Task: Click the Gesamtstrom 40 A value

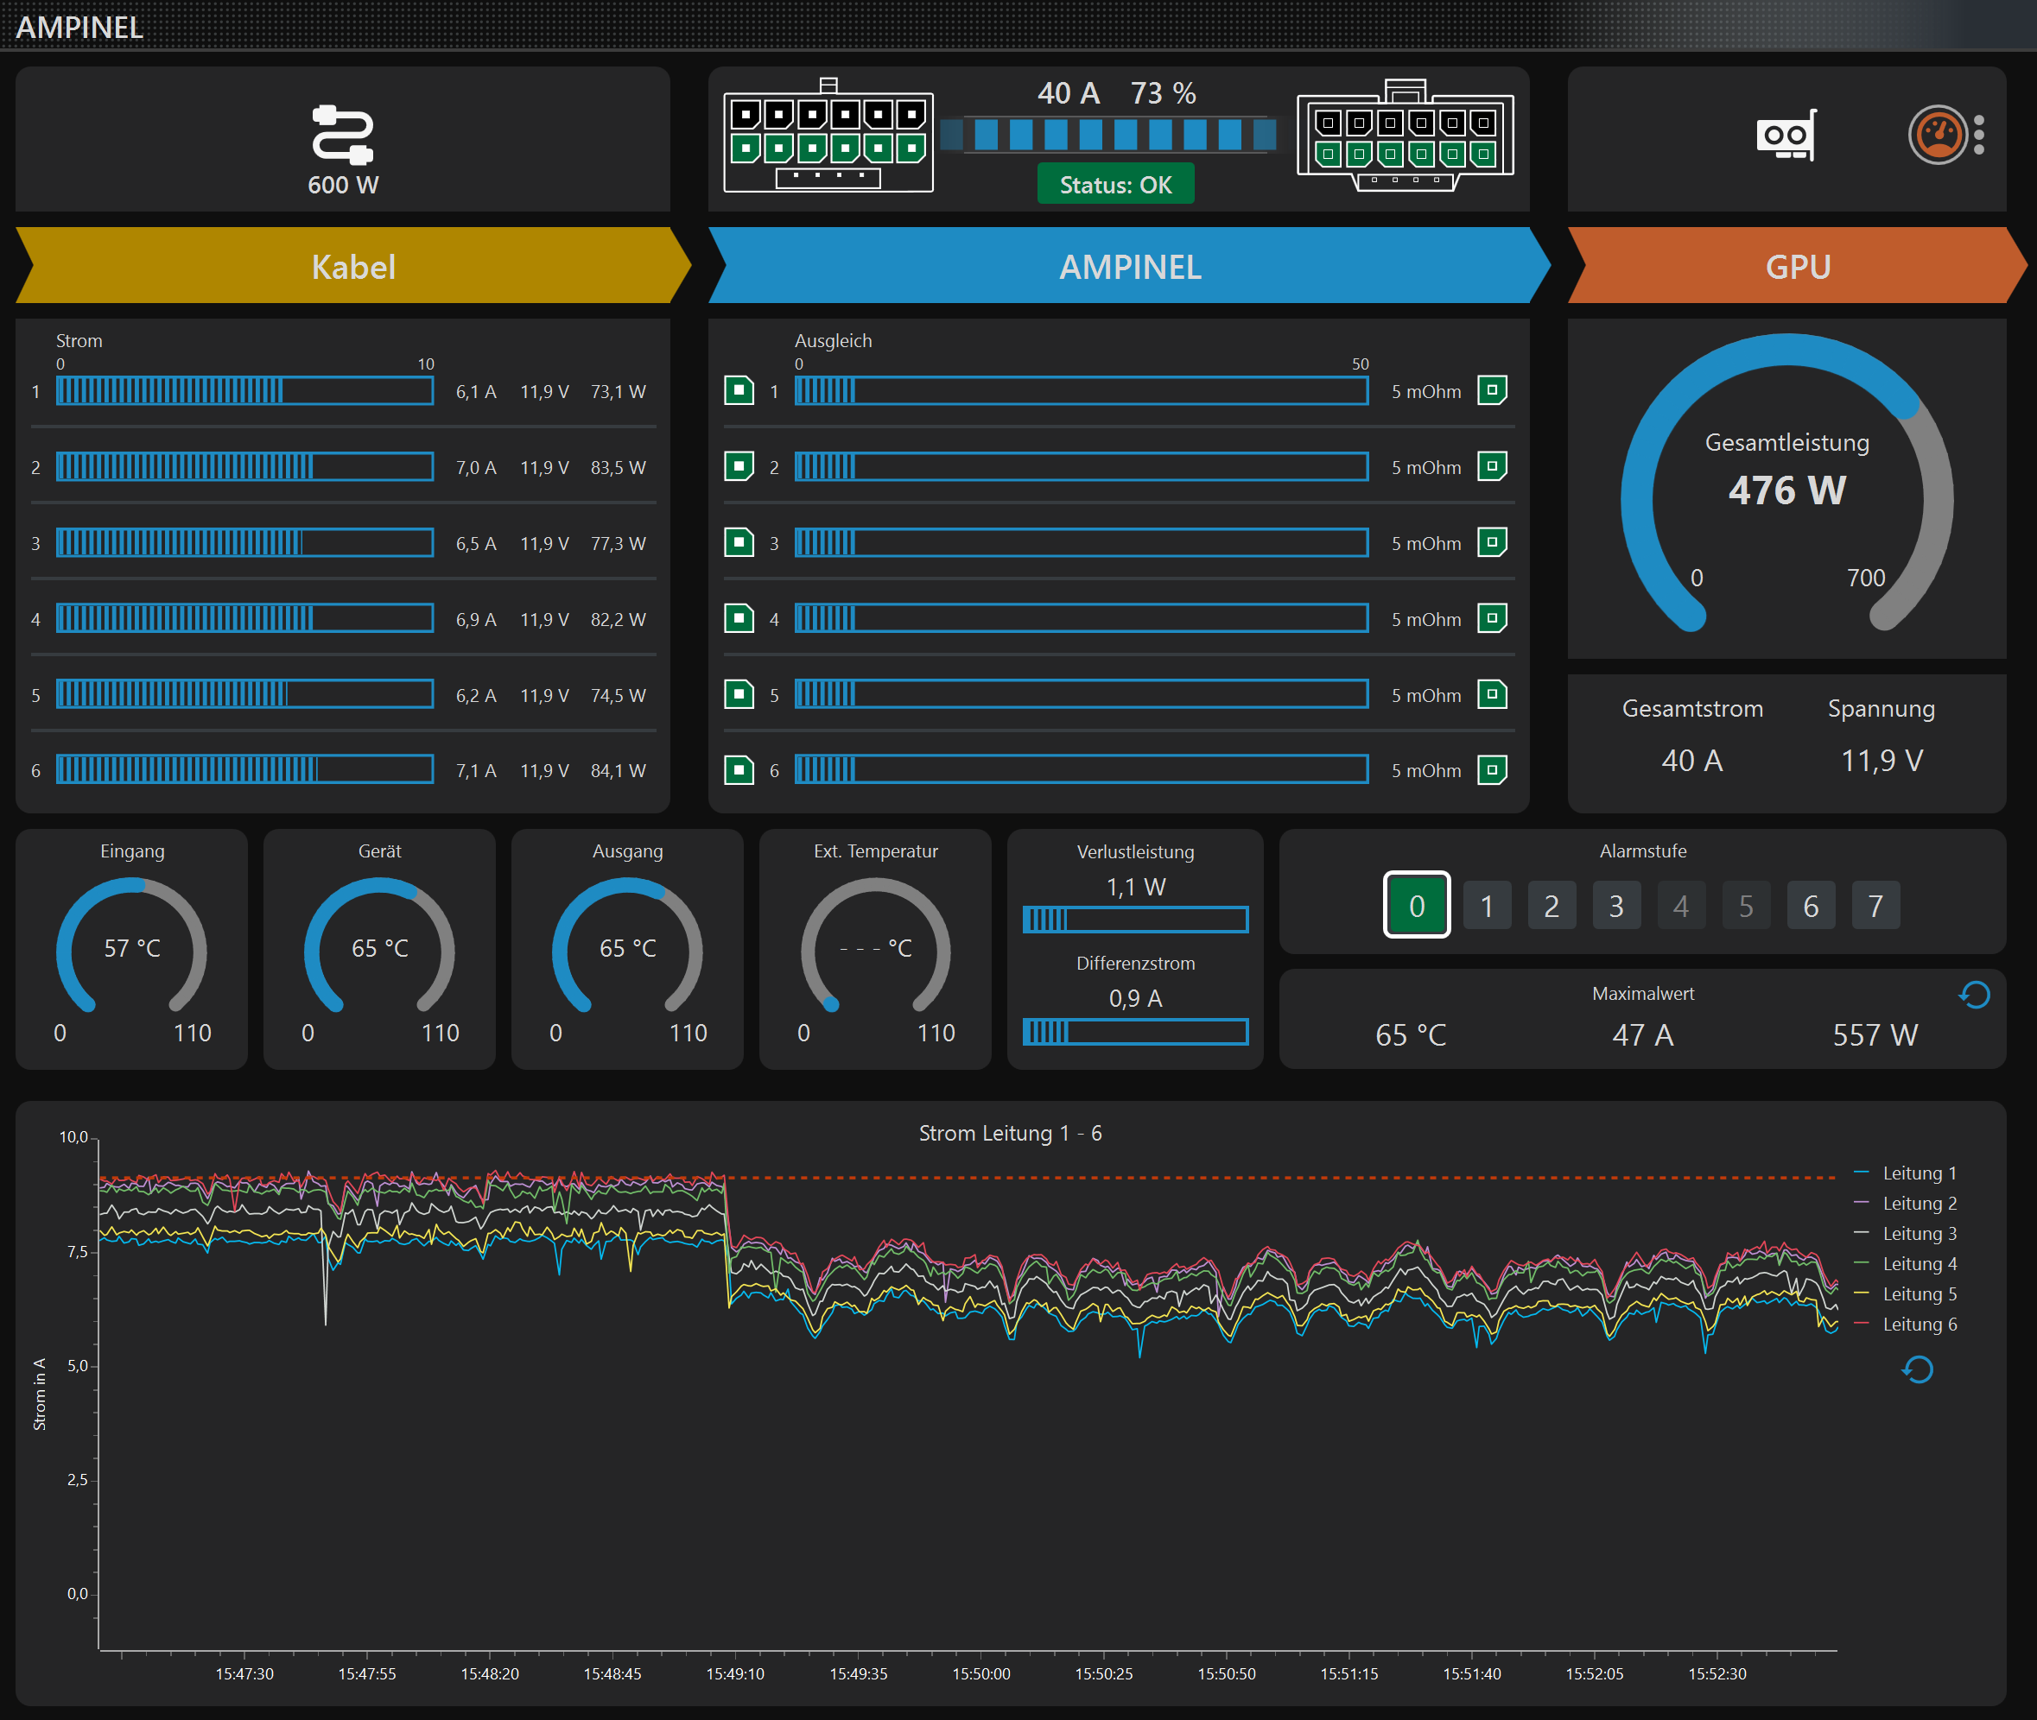Action: [1691, 761]
